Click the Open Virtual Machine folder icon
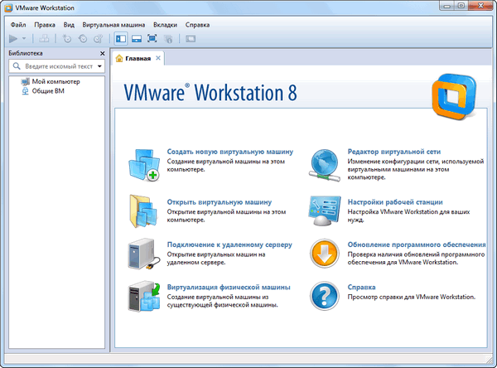Viewport: 497px width, 368px height. click(146, 210)
